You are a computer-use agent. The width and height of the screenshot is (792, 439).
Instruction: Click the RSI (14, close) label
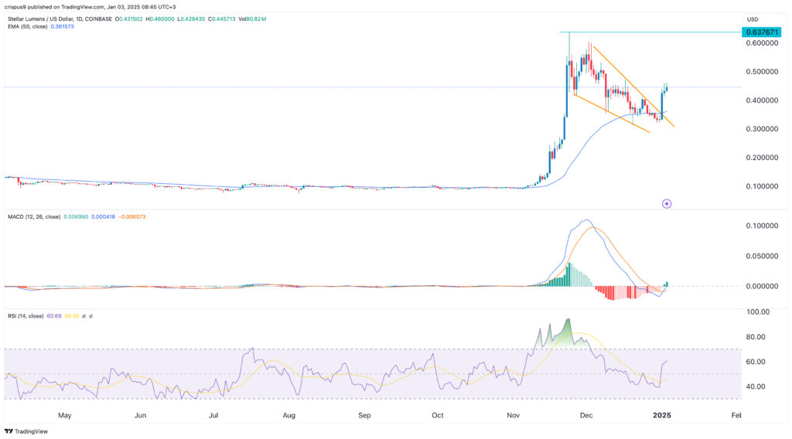[26, 316]
